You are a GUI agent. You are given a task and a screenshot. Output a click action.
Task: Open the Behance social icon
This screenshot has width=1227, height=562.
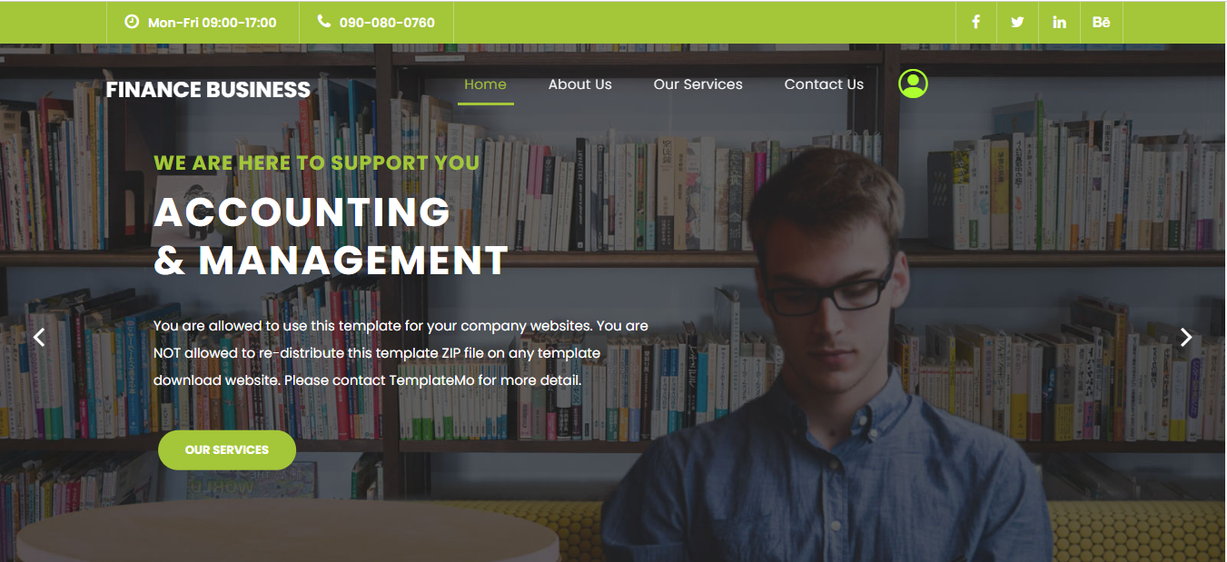[1101, 22]
